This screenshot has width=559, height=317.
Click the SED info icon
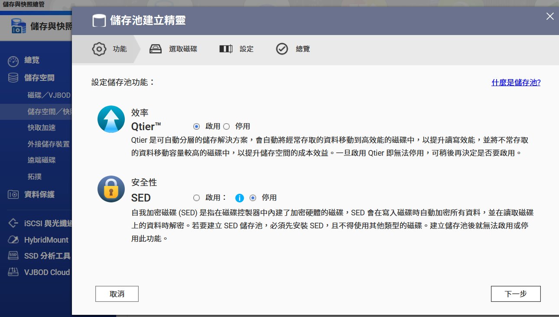tap(240, 198)
